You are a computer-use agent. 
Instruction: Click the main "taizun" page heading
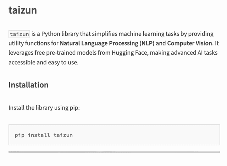(23, 10)
